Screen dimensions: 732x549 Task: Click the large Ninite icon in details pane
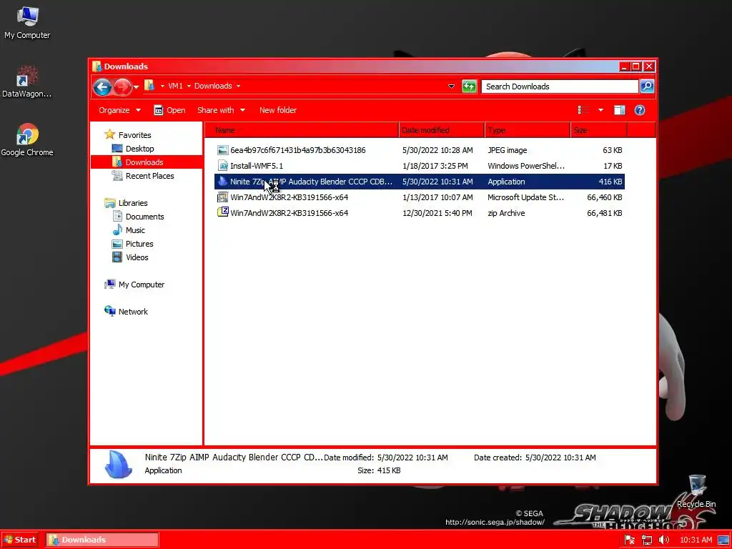tap(118, 465)
